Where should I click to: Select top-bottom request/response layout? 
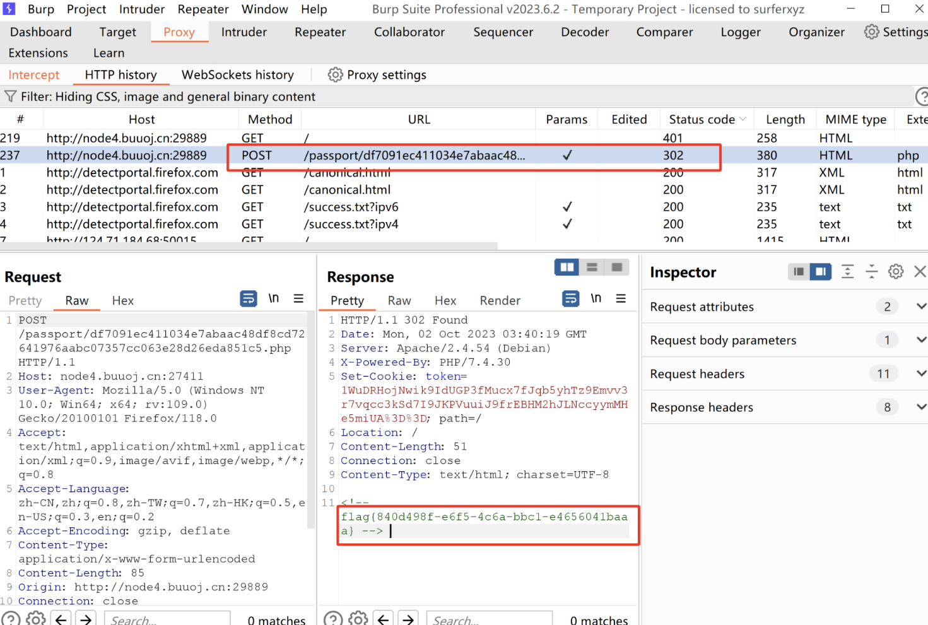click(x=592, y=267)
